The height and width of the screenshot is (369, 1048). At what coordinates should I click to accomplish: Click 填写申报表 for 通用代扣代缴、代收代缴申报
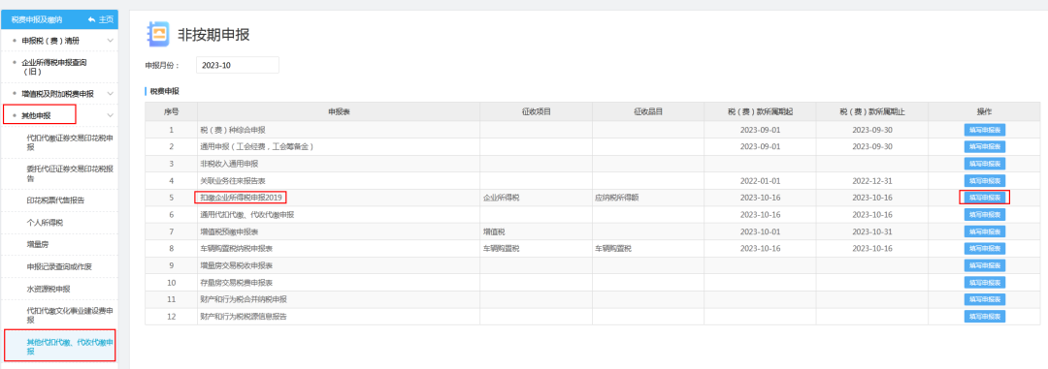985,215
